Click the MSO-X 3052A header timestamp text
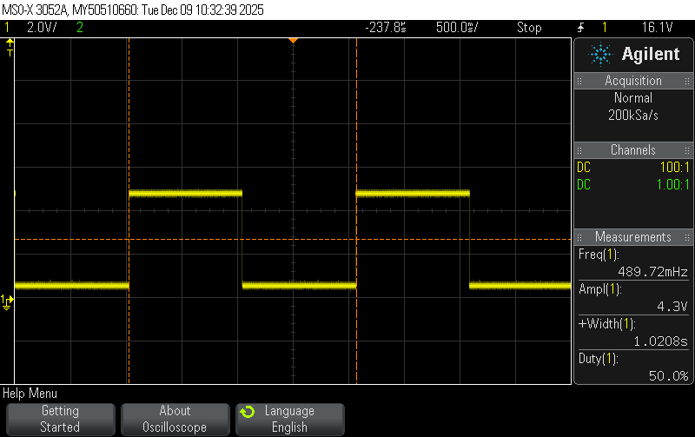695x437 pixels. (x=133, y=10)
